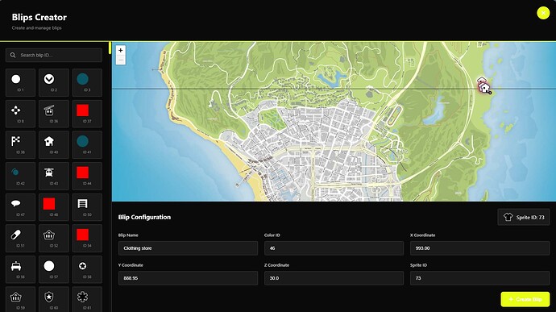Select the large white circle blip ID 57
The height and width of the screenshot is (312, 556).
coord(53,269)
